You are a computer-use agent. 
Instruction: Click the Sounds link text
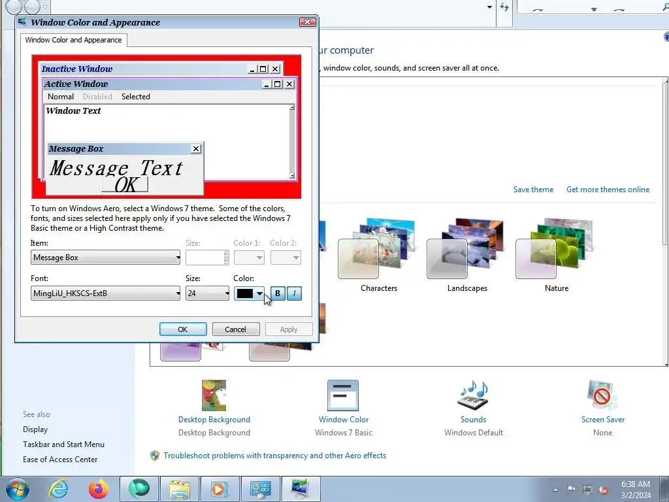click(x=473, y=420)
